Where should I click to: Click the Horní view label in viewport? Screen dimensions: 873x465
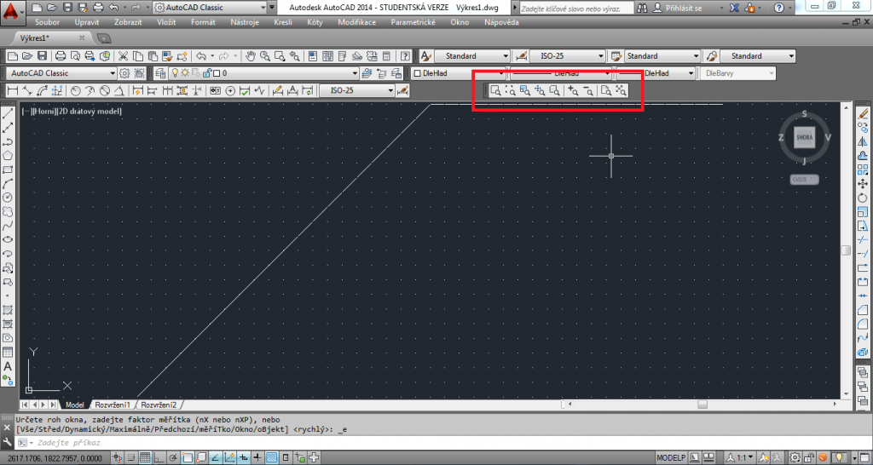click(x=44, y=112)
